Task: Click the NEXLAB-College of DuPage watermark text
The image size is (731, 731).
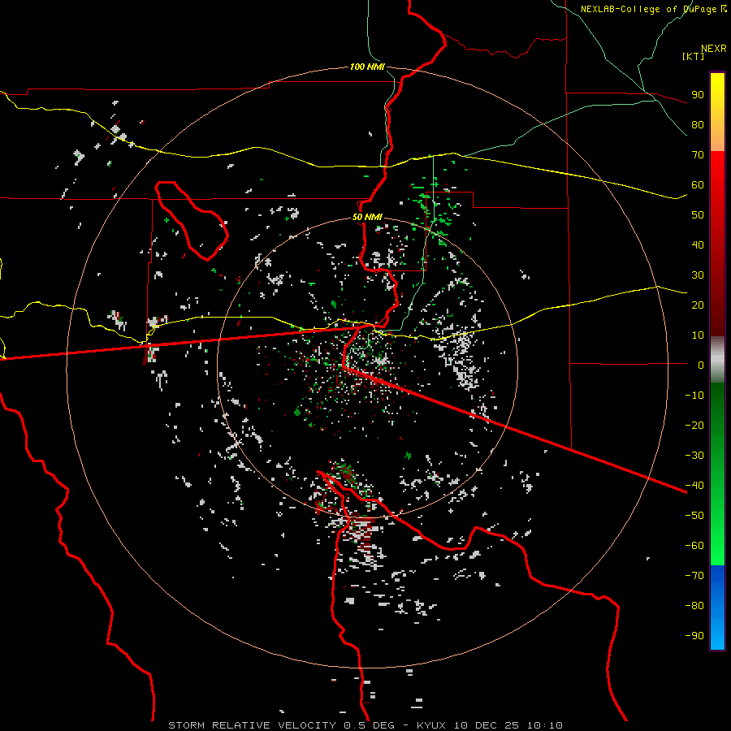Action: coord(653,9)
